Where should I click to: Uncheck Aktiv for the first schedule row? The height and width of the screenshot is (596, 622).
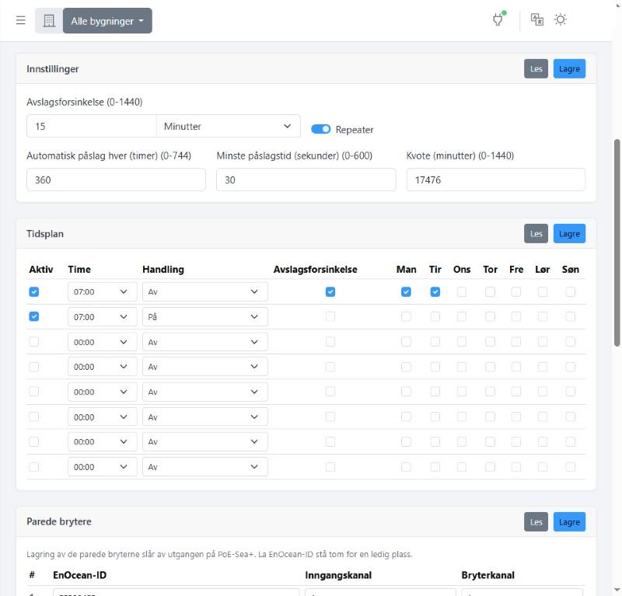[34, 292]
